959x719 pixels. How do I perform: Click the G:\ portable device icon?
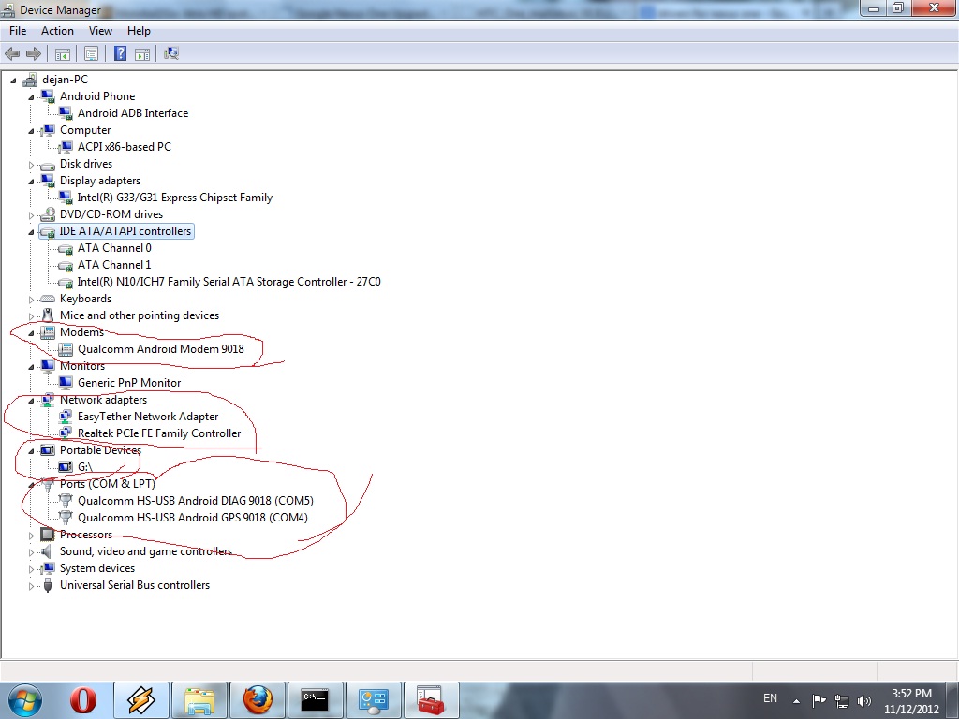tap(66, 467)
